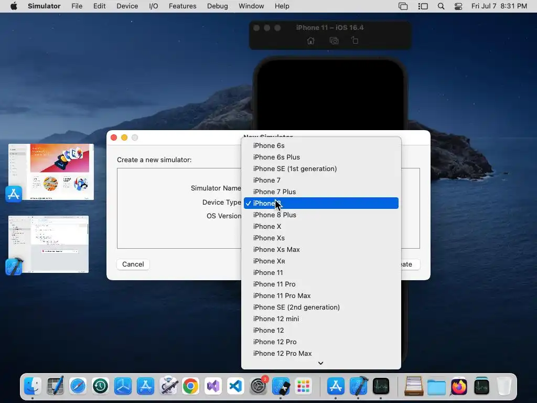This screenshot has height=403, width=537.
Task: Pick iPhone 11 Pro Max device type
Action: click(321, 296)
